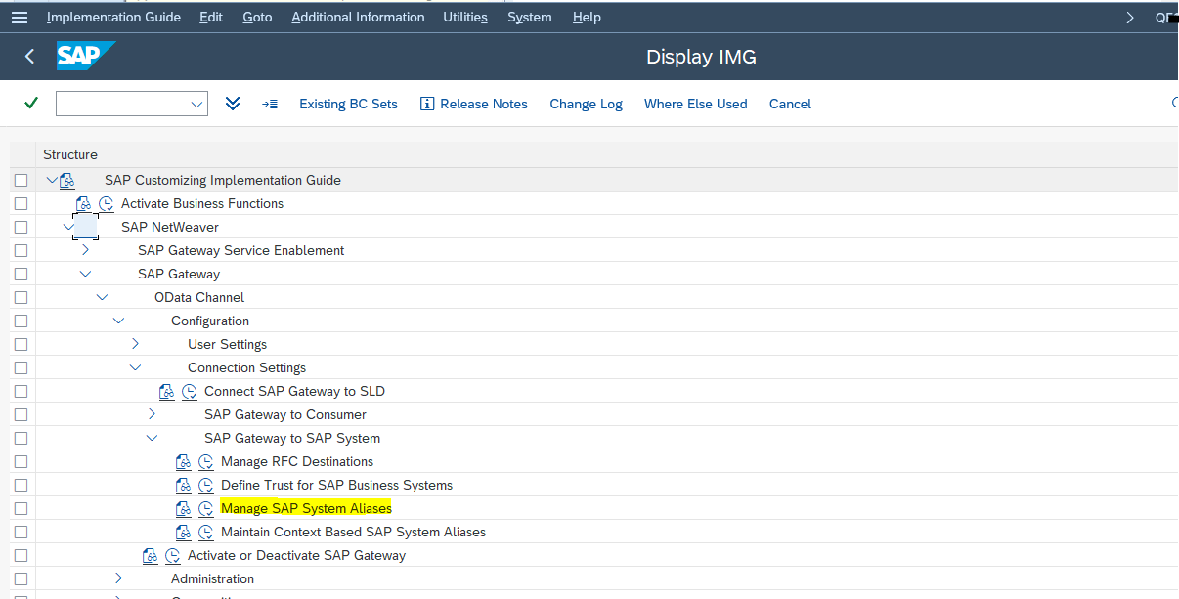
Task: Execute clock icon for Manage SAP System Aliases
Action: click(206, 508)
